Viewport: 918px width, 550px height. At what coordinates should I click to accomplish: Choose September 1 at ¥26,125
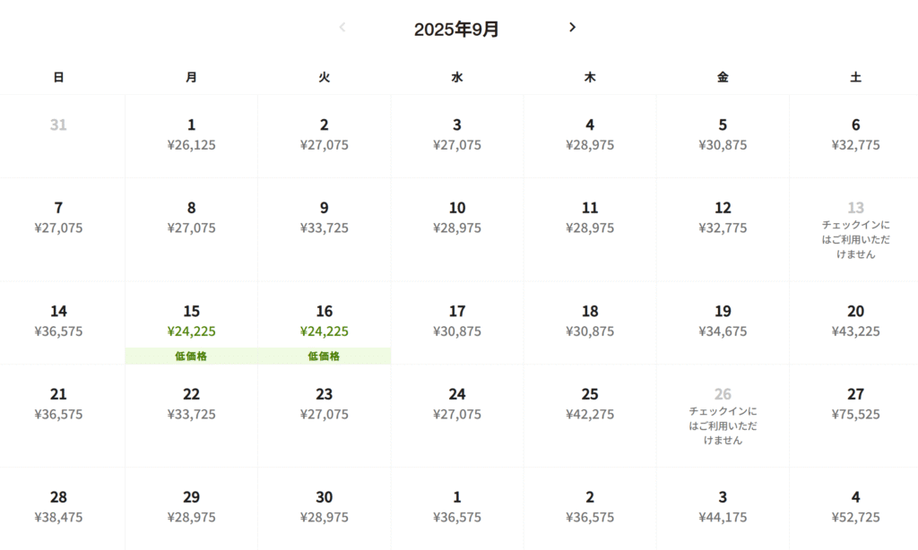192,136
